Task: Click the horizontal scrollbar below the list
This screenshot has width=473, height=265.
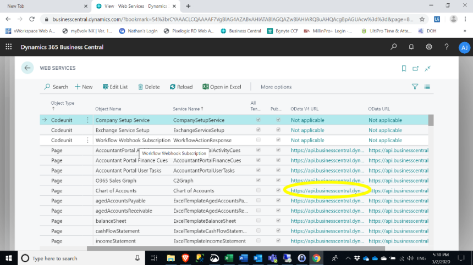Action: point(236,249)
